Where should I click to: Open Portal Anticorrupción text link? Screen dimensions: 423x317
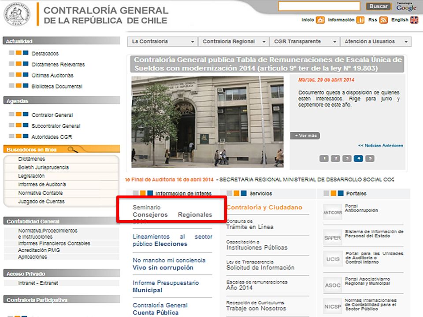361,208
